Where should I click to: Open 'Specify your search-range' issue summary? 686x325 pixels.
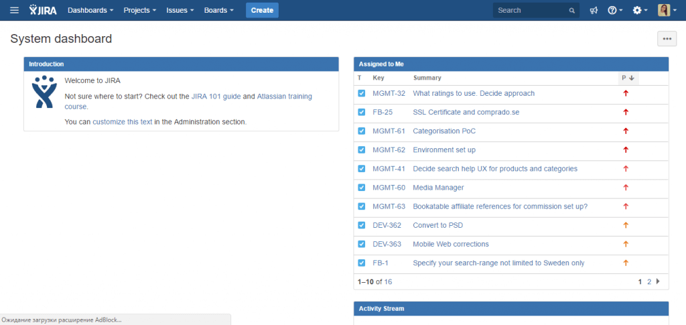pos(498,263)
